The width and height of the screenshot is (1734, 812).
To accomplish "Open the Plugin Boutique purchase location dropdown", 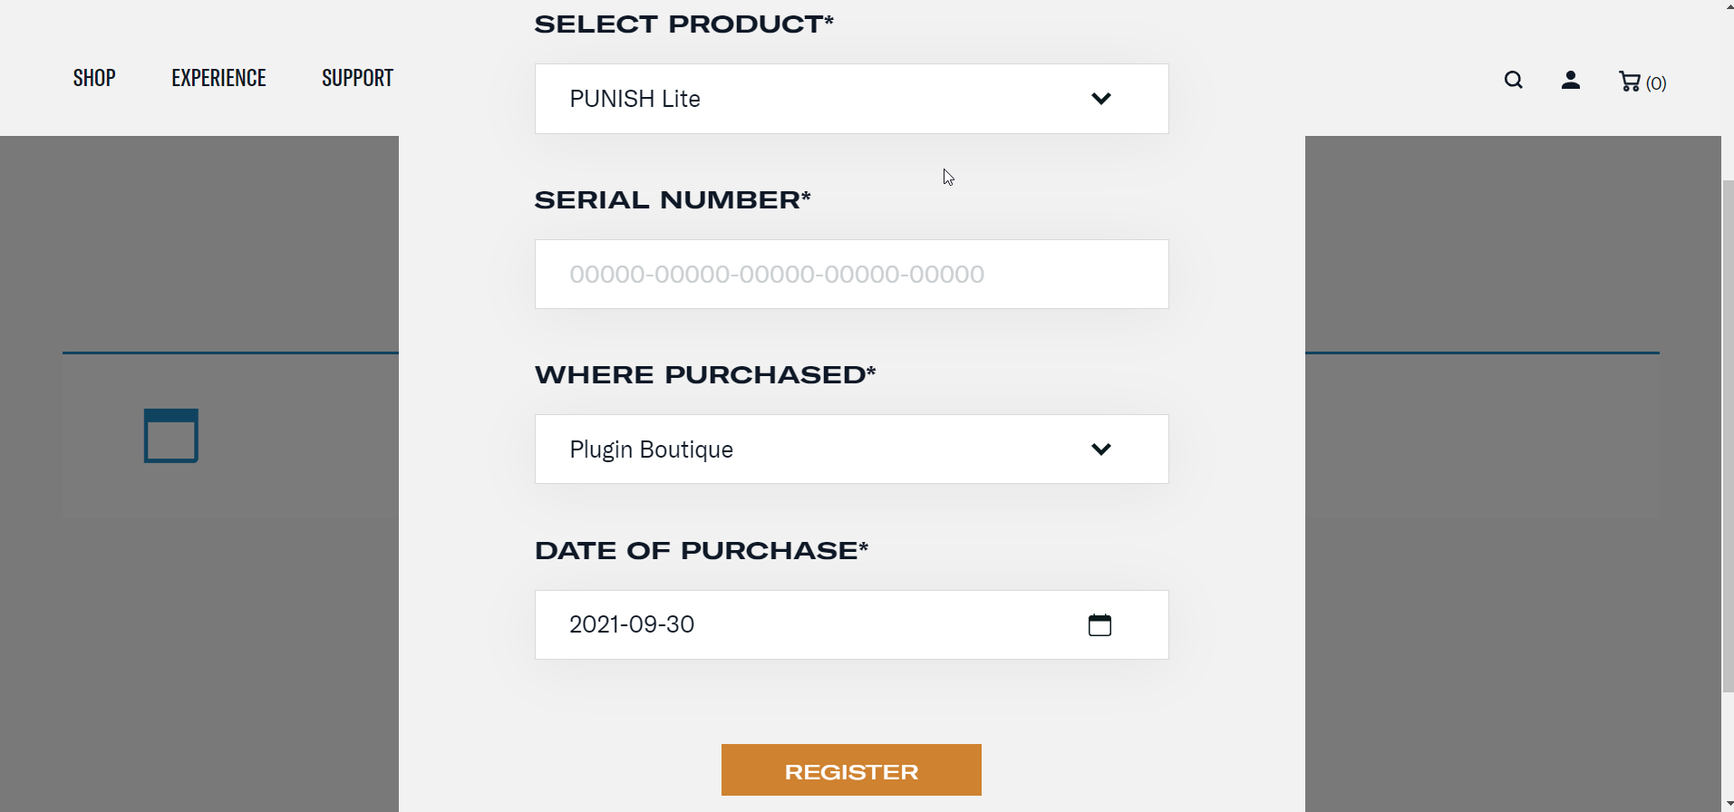I will pyautogui.click(x=816, y=449).
